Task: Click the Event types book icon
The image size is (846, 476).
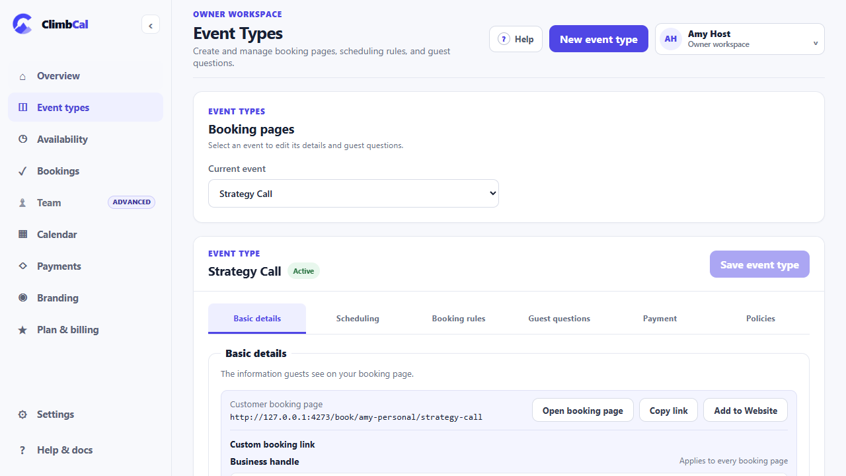Action: point(23,108)
